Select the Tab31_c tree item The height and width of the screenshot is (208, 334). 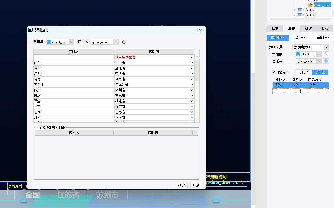(x=309, y=15)
